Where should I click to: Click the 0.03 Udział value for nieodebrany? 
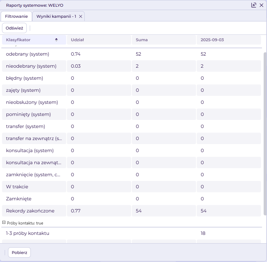76,66
